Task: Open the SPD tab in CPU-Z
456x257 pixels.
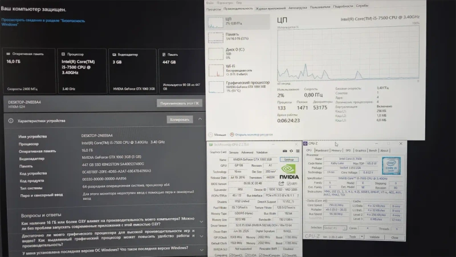Action: [348, 151]
